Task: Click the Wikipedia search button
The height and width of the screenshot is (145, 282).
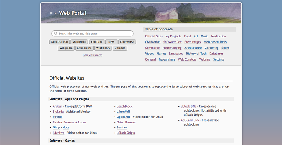Action: tap(66, 48)
